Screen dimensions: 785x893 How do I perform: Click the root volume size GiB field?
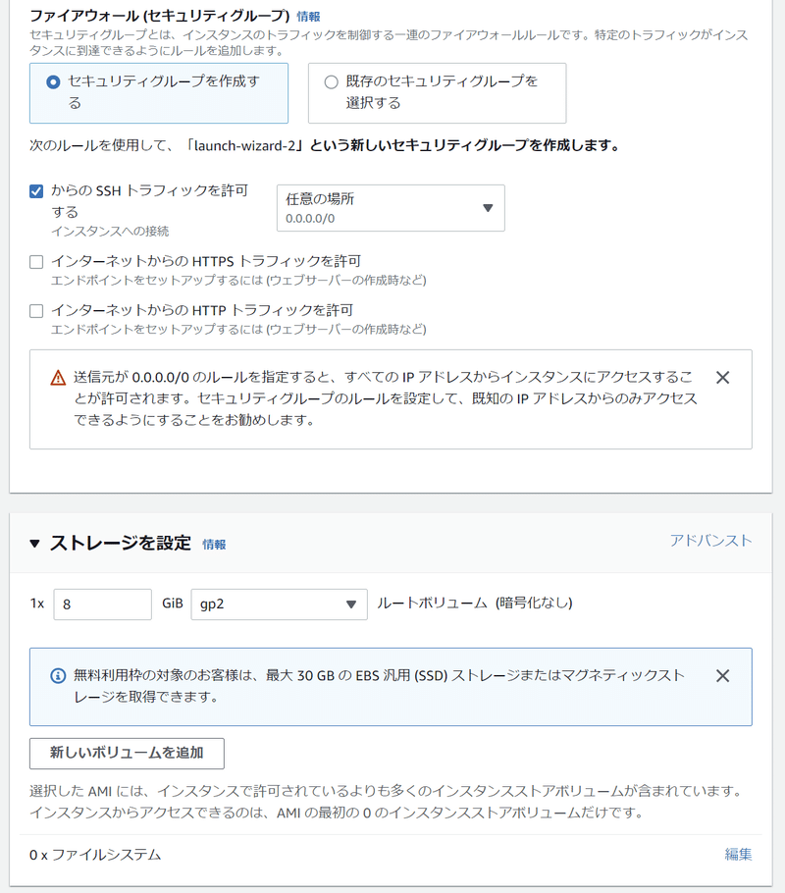tap(102, 604)
